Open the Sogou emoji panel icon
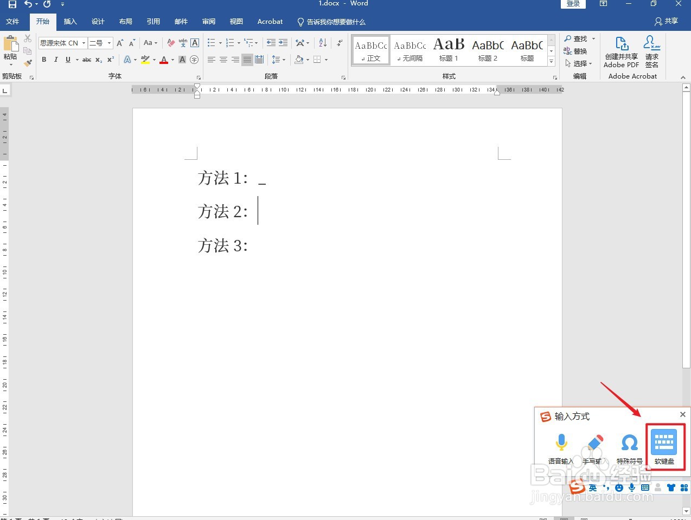This screenshot has height=520, width=691. click(x=619, y=487)
